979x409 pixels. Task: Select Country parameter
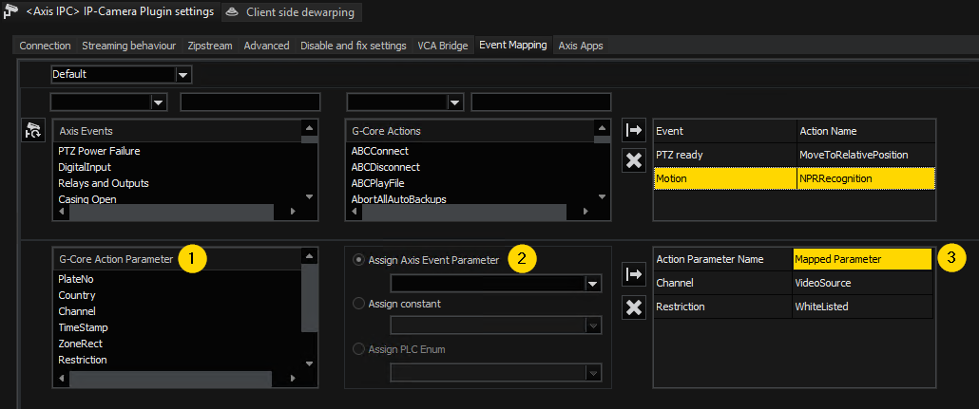tap(76, 295)
